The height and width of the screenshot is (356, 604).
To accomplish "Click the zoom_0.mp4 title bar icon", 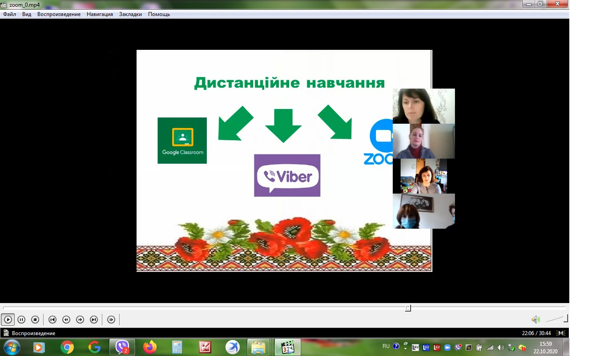I will pos(4,5).
